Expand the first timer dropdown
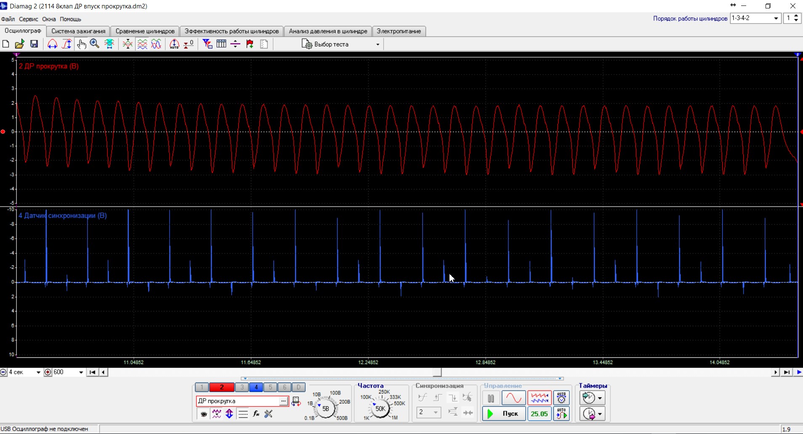Viewport: 803px width, 434px height. (600, 398)
